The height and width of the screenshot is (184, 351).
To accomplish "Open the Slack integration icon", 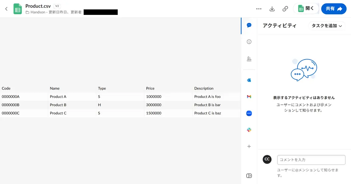I will tap(249, 130).
